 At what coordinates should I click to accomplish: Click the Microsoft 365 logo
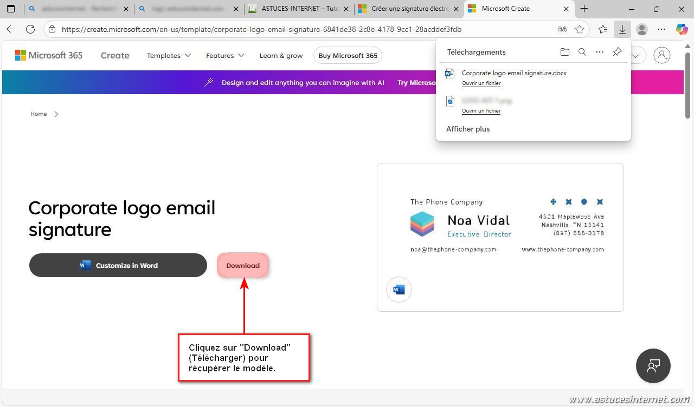(x=49, y=55)
